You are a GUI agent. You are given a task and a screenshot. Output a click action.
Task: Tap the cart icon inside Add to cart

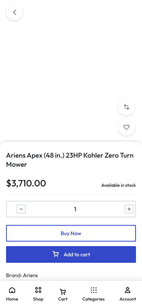[x=56, y=254]
